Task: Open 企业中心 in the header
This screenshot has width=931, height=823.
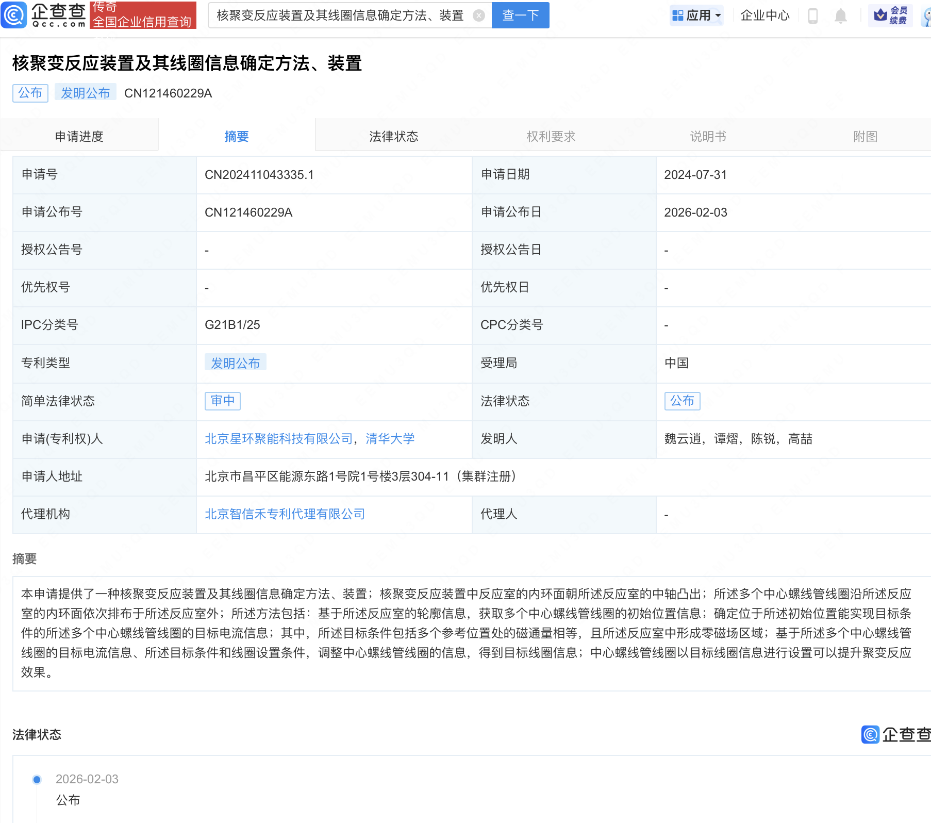Action: [x=764, y=15]
